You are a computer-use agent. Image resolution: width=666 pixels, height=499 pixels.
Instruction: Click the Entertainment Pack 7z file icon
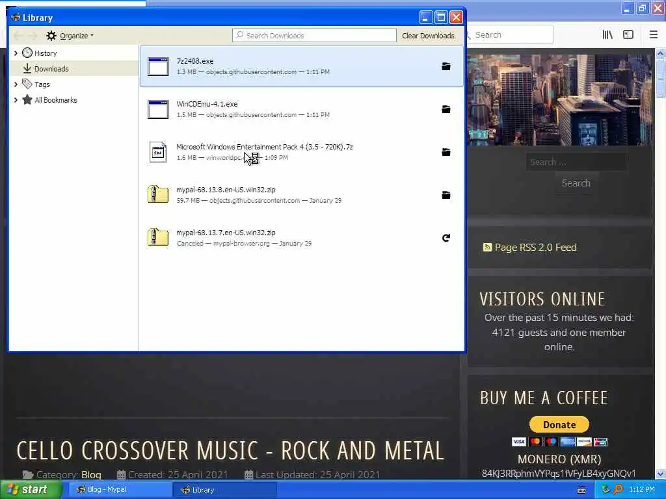click(158, 152)
